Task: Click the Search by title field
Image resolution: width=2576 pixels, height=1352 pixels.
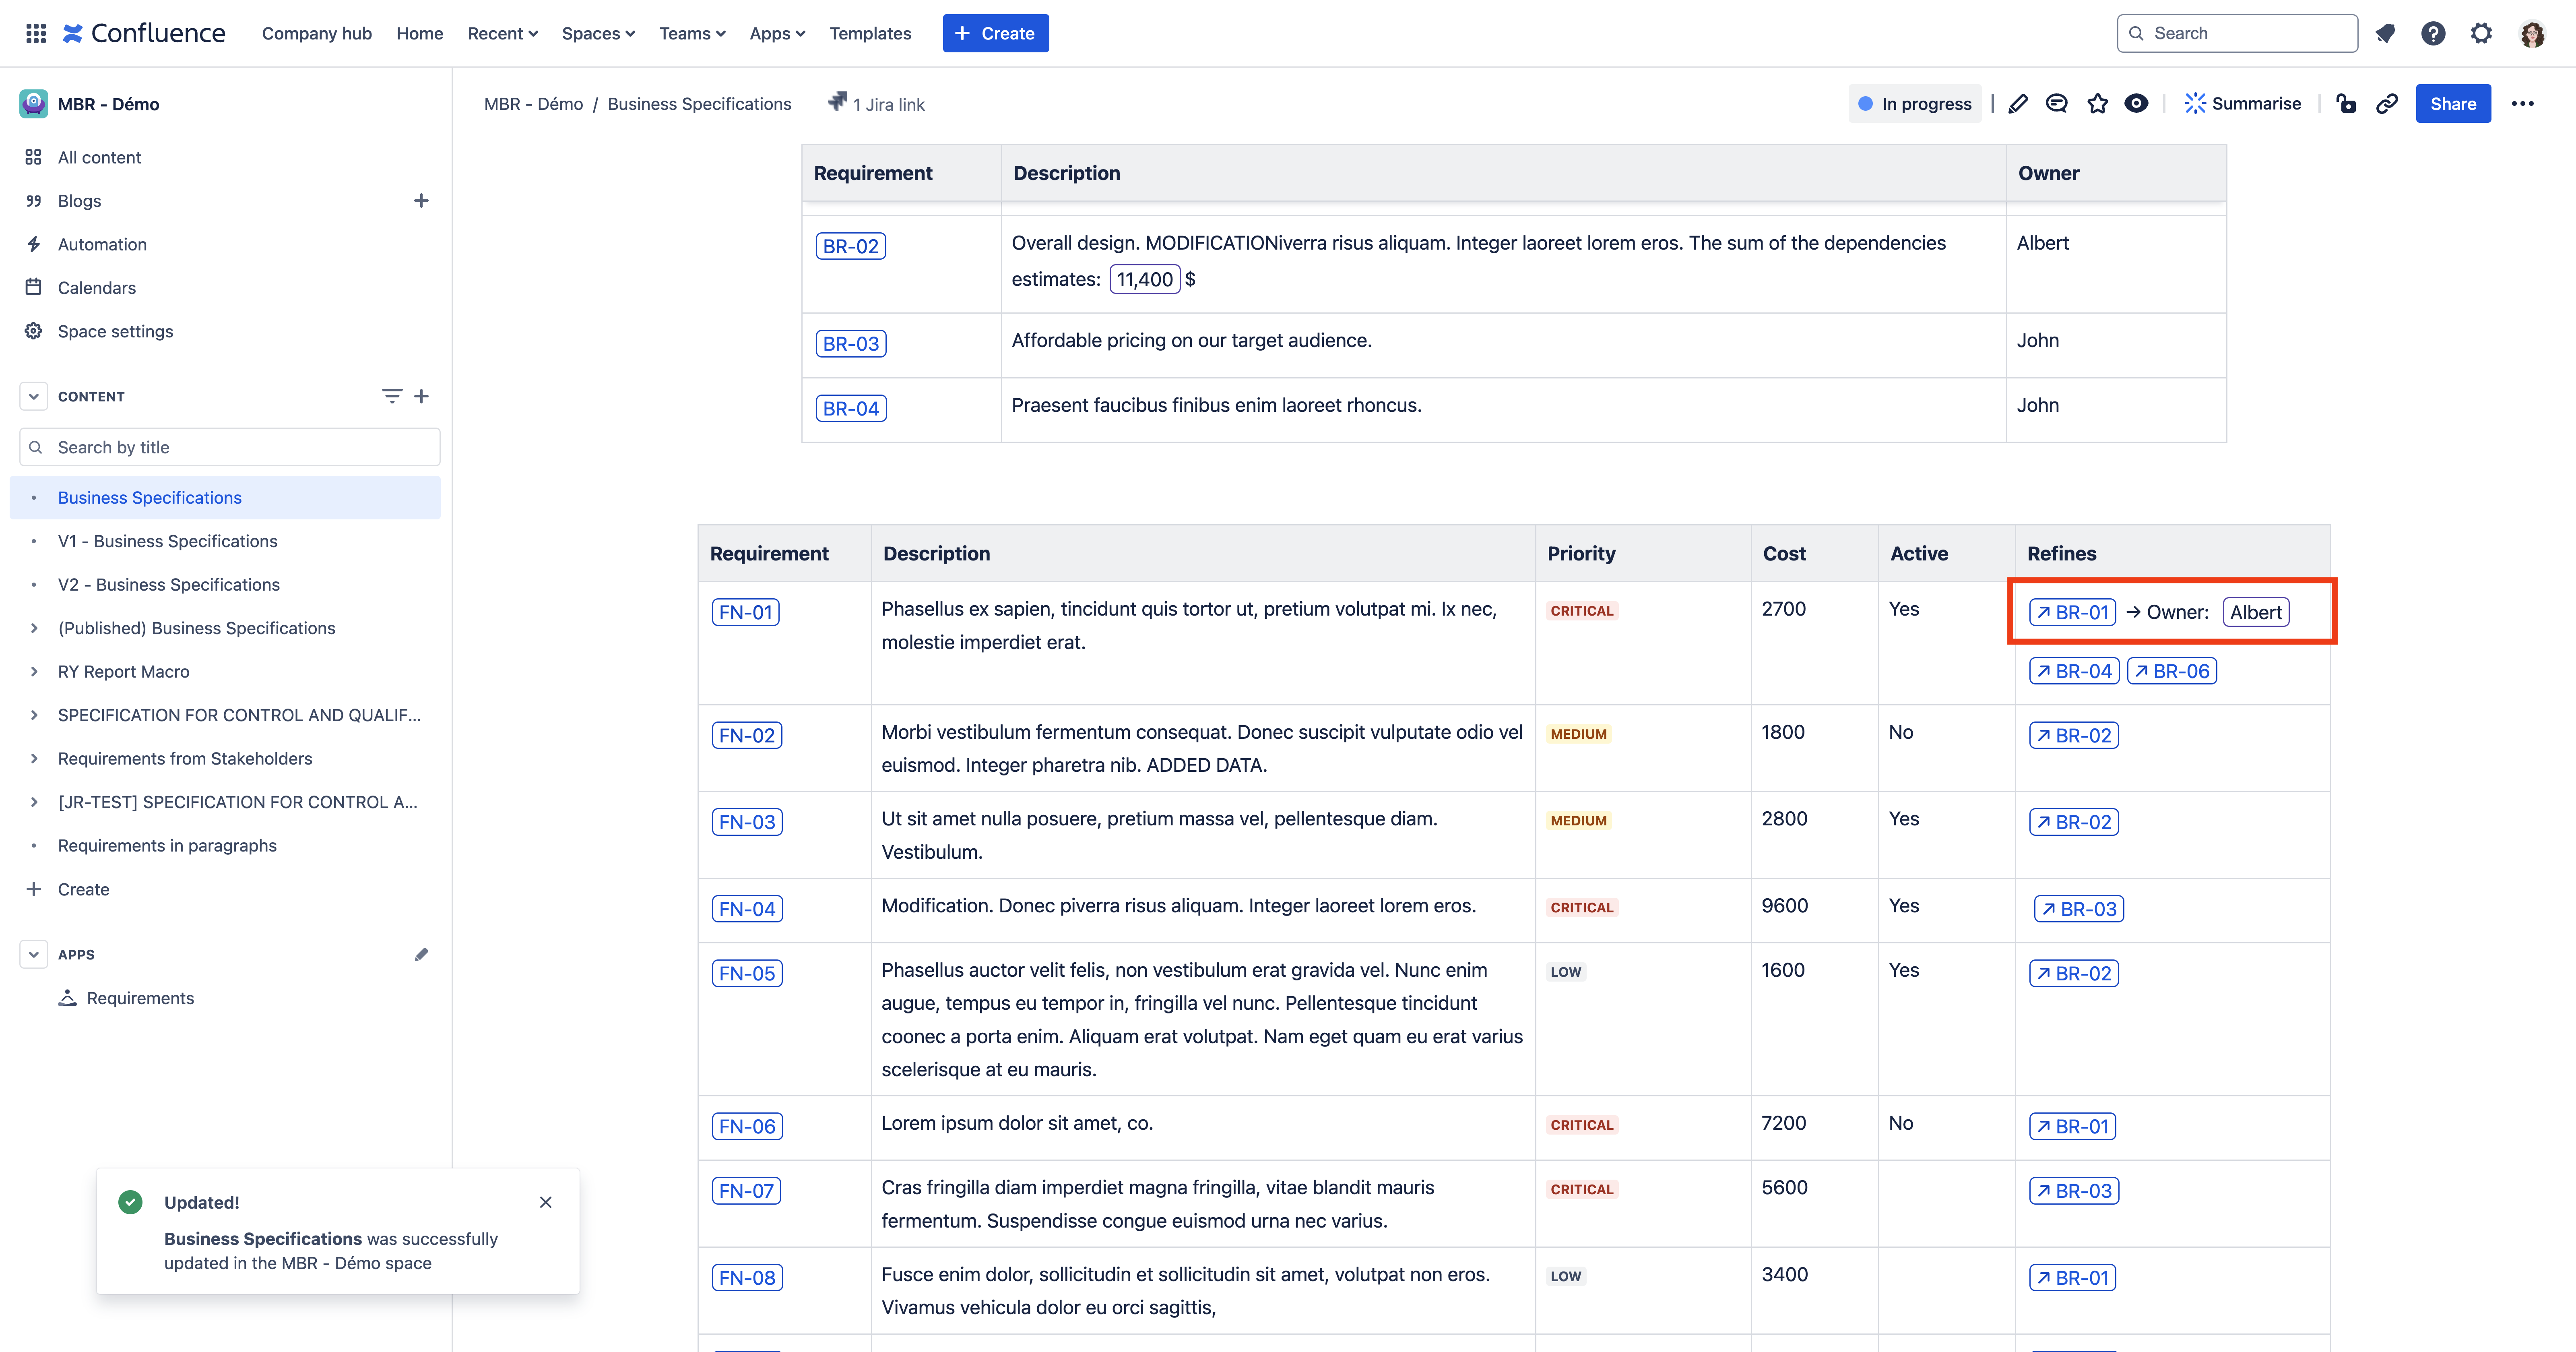Action: (x=230, y=447)
